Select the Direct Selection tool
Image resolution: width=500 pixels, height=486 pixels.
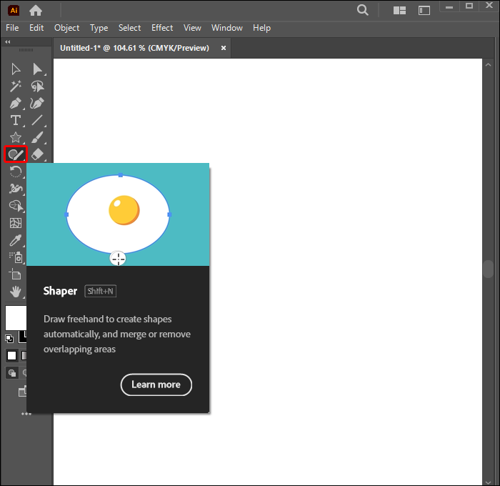(x=38, y=69)
